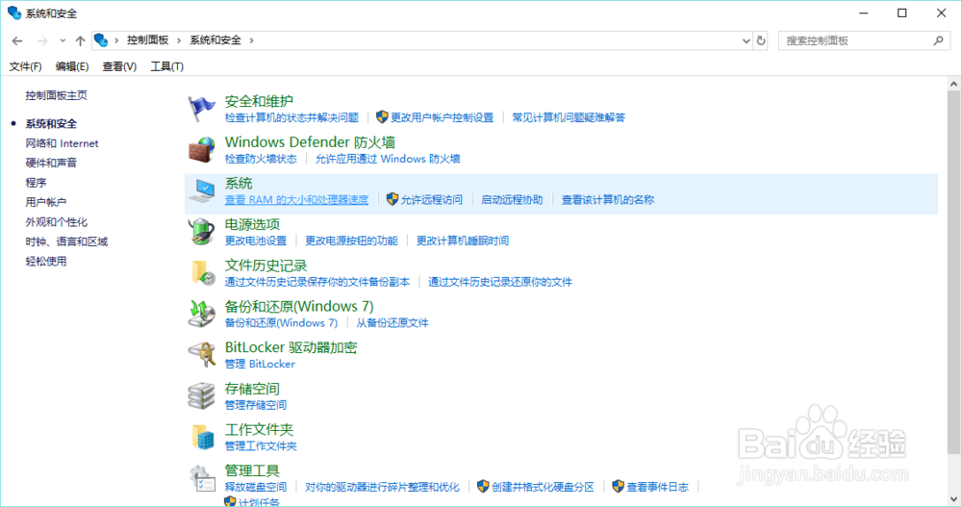962x507 pixels.
Task: Click the control panel icon in address bar
Action: click(101, 40)
